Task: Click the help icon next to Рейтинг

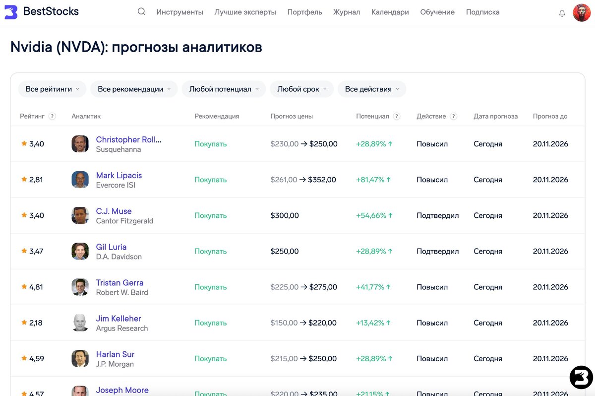Action: [x=52, y=117]
